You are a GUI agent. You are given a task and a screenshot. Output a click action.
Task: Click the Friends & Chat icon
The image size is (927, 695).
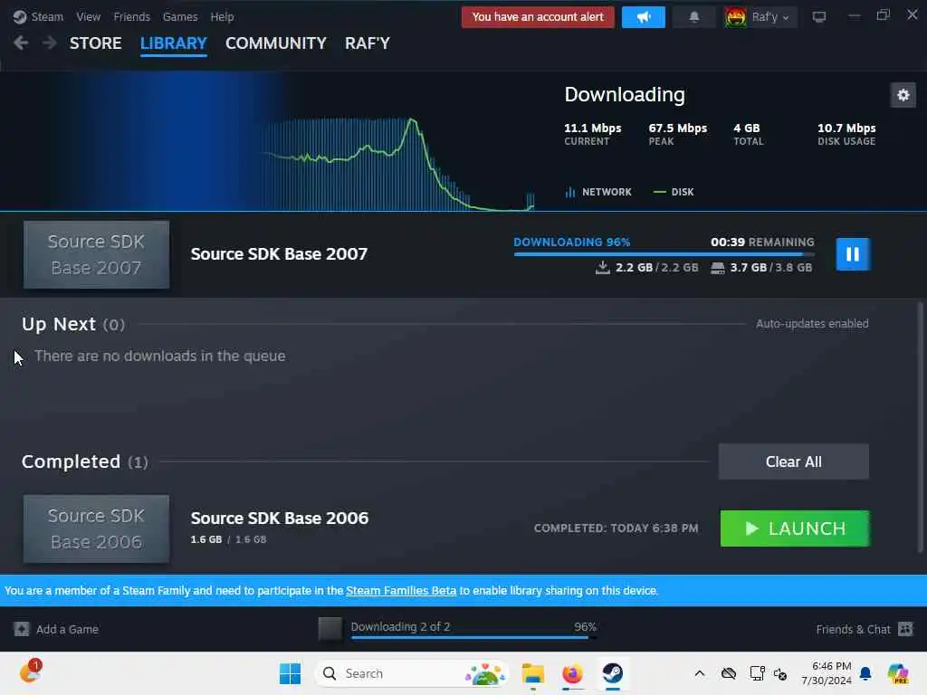[905, 630]
